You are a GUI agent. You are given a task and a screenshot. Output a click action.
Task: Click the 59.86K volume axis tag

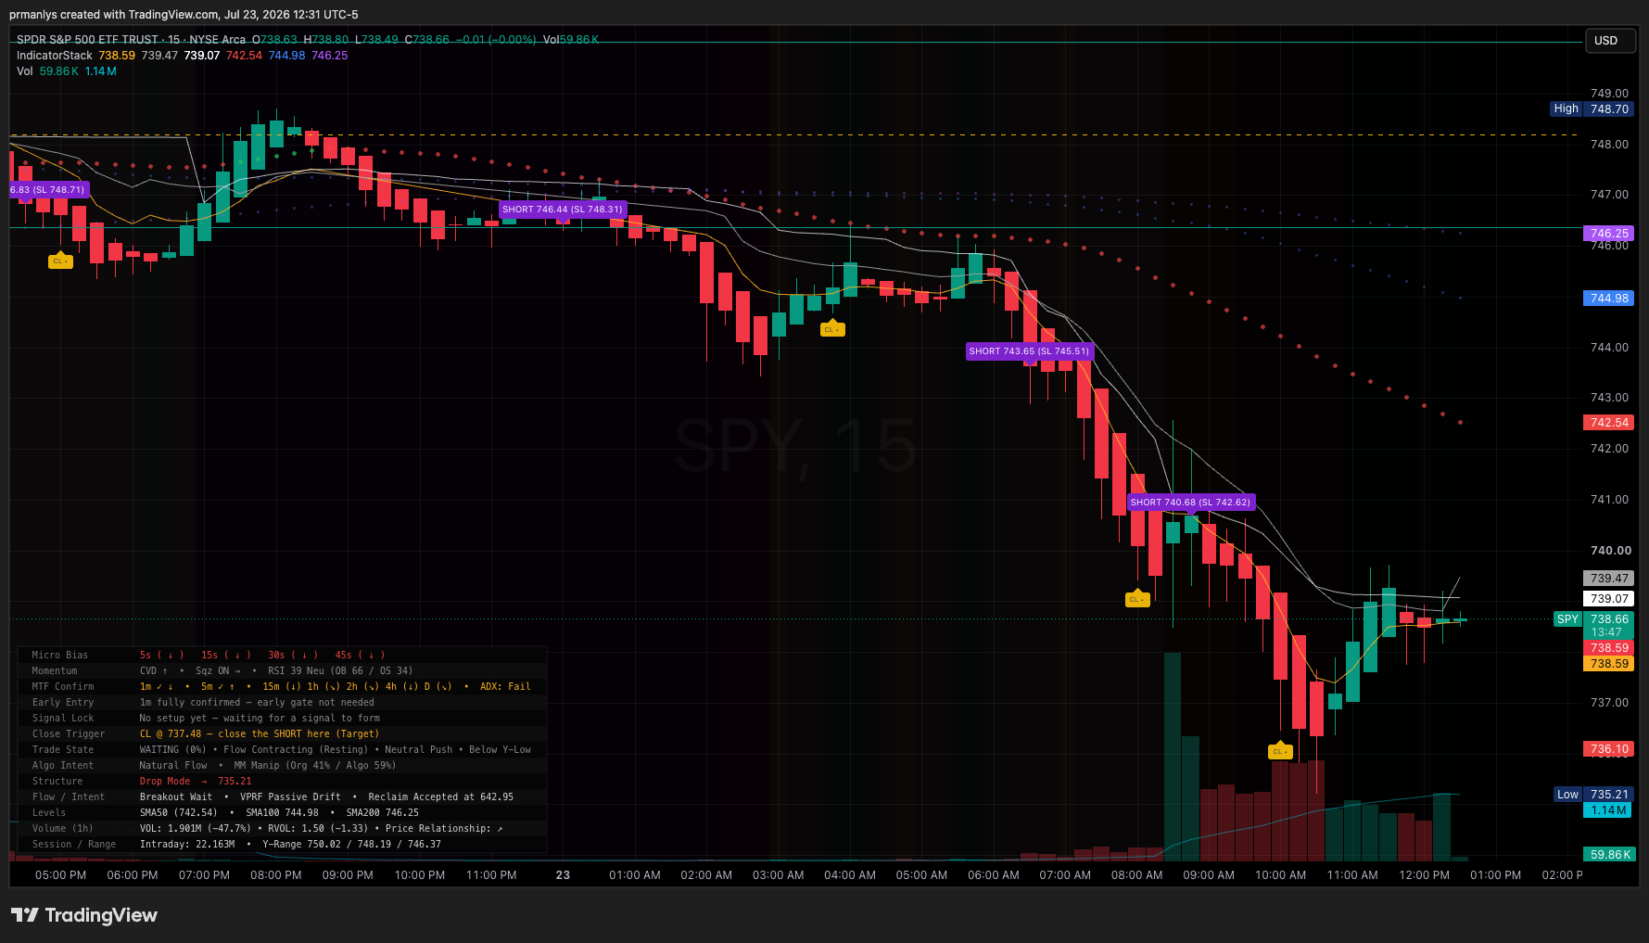[1608, 855]
